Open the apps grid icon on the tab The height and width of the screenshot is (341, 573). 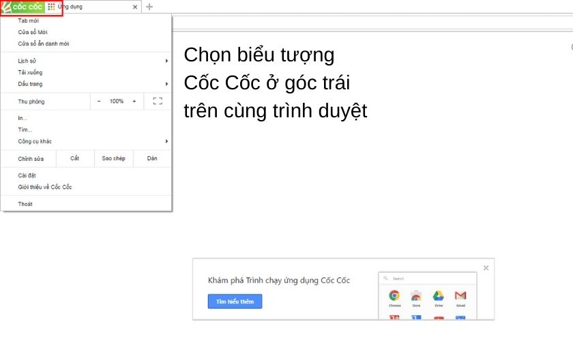coord(52,7)
